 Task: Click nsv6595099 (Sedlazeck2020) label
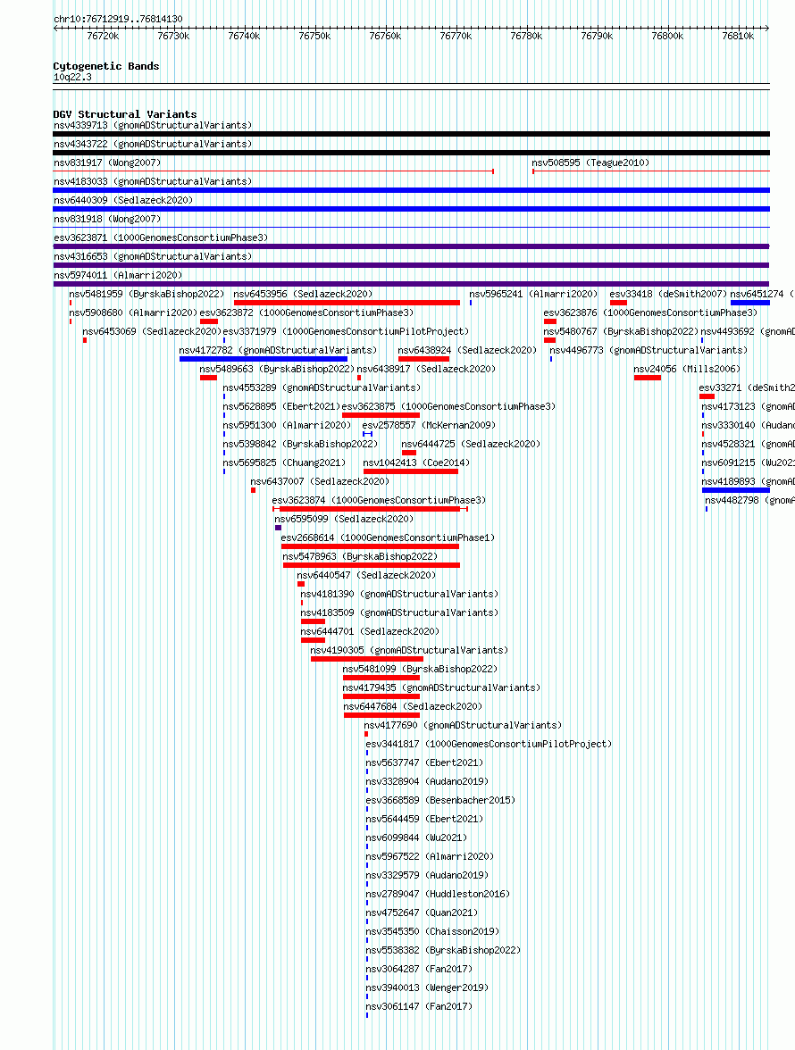344,519
